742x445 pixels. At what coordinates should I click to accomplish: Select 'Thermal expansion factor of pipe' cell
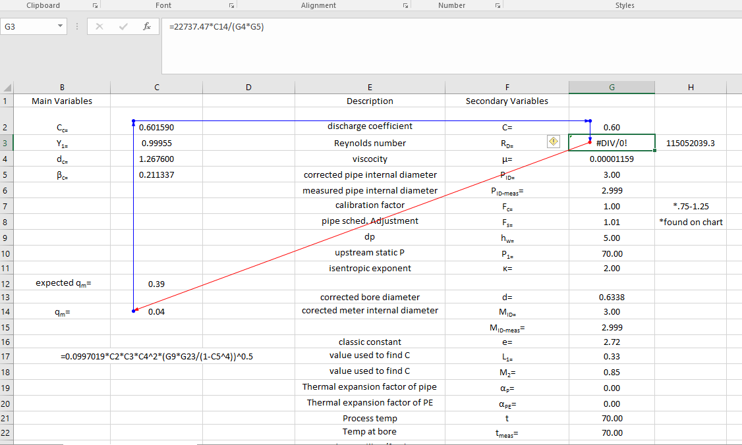pos(370,387)
